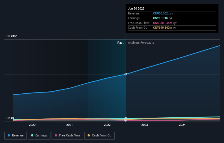This screenshot has width=224, height=143.
Task: Click the CN¥35b y-axis label
Action: 12,36
